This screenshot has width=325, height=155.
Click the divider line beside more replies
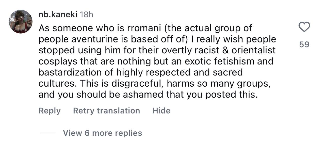[48, 133]
